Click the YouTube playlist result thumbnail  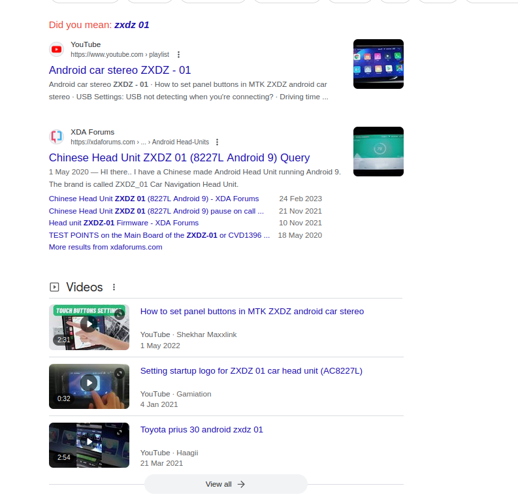coord(378,64)
